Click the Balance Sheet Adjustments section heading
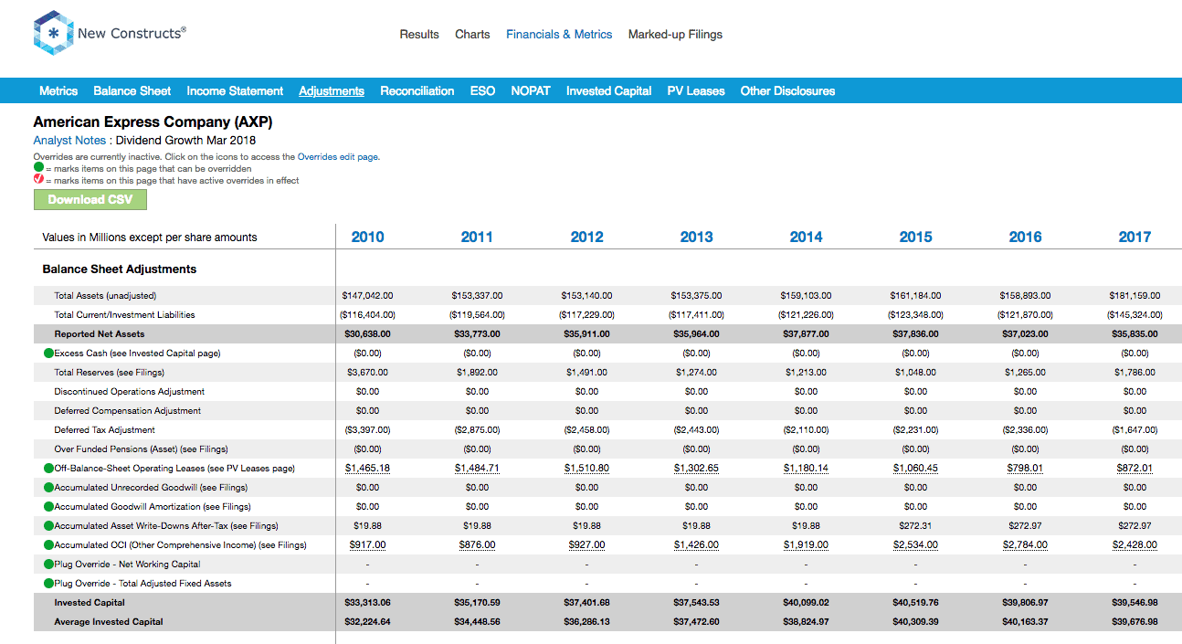Image resolution: width=1182 pixels, height=644 pixels. point(120,269)
